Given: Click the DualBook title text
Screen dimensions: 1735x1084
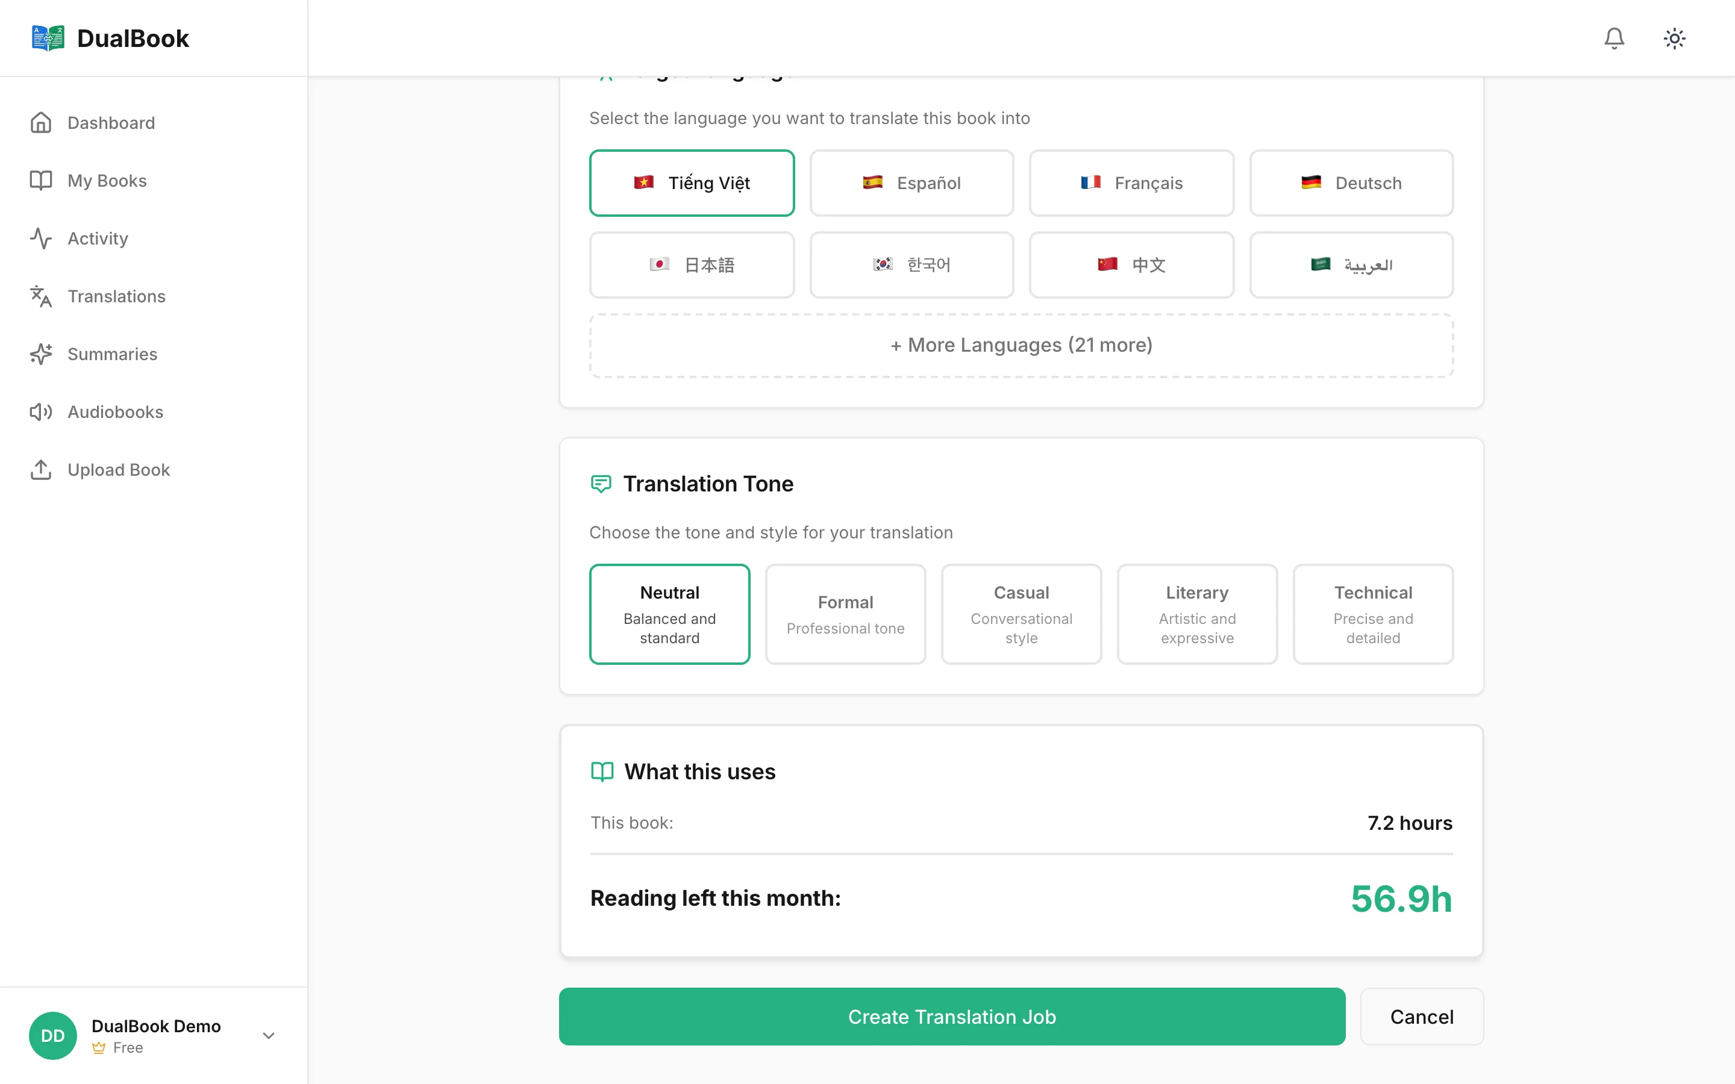Looking at the screenshot, I should coord(133,38).
